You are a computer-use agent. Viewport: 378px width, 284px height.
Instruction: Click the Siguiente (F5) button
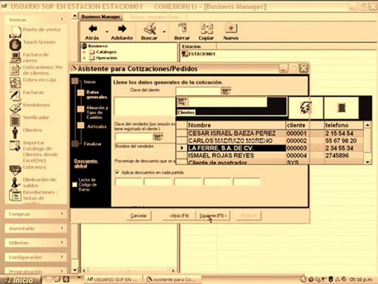click(x=213, y=215)
